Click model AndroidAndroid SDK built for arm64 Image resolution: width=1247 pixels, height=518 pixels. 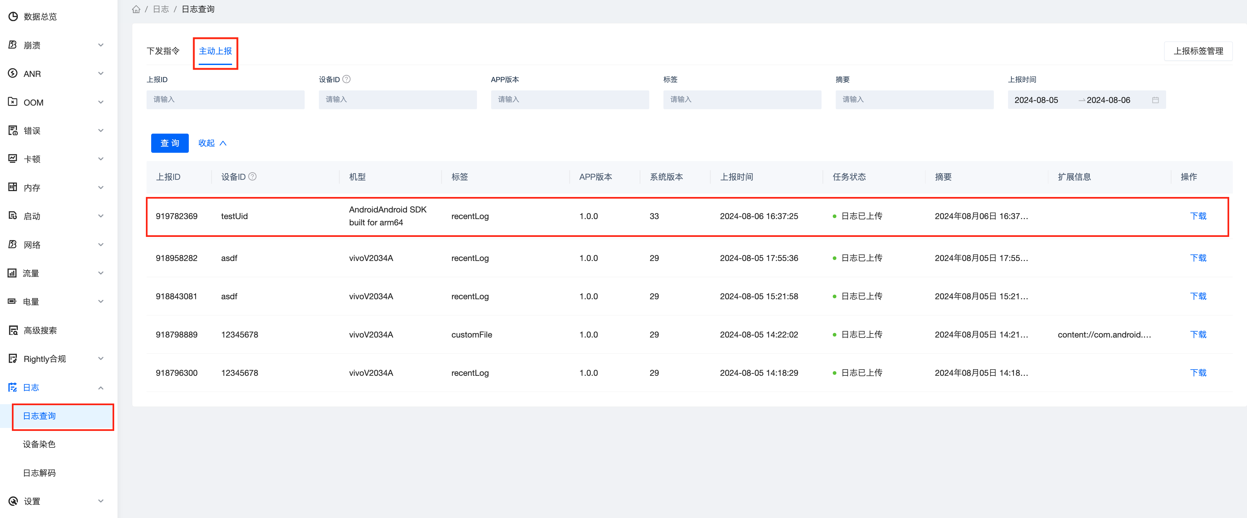[x=388, y=216]
